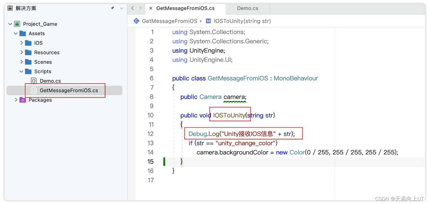Viewport: 428px width, 204px height.
Task: Click backgroundColor on line 14
Action: 244,152
